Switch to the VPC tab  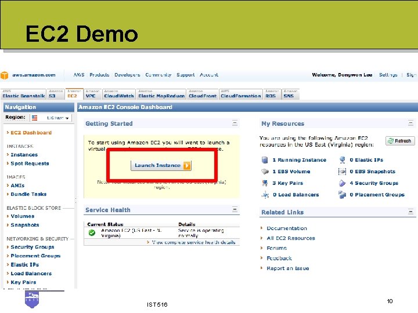pos(92,94)
